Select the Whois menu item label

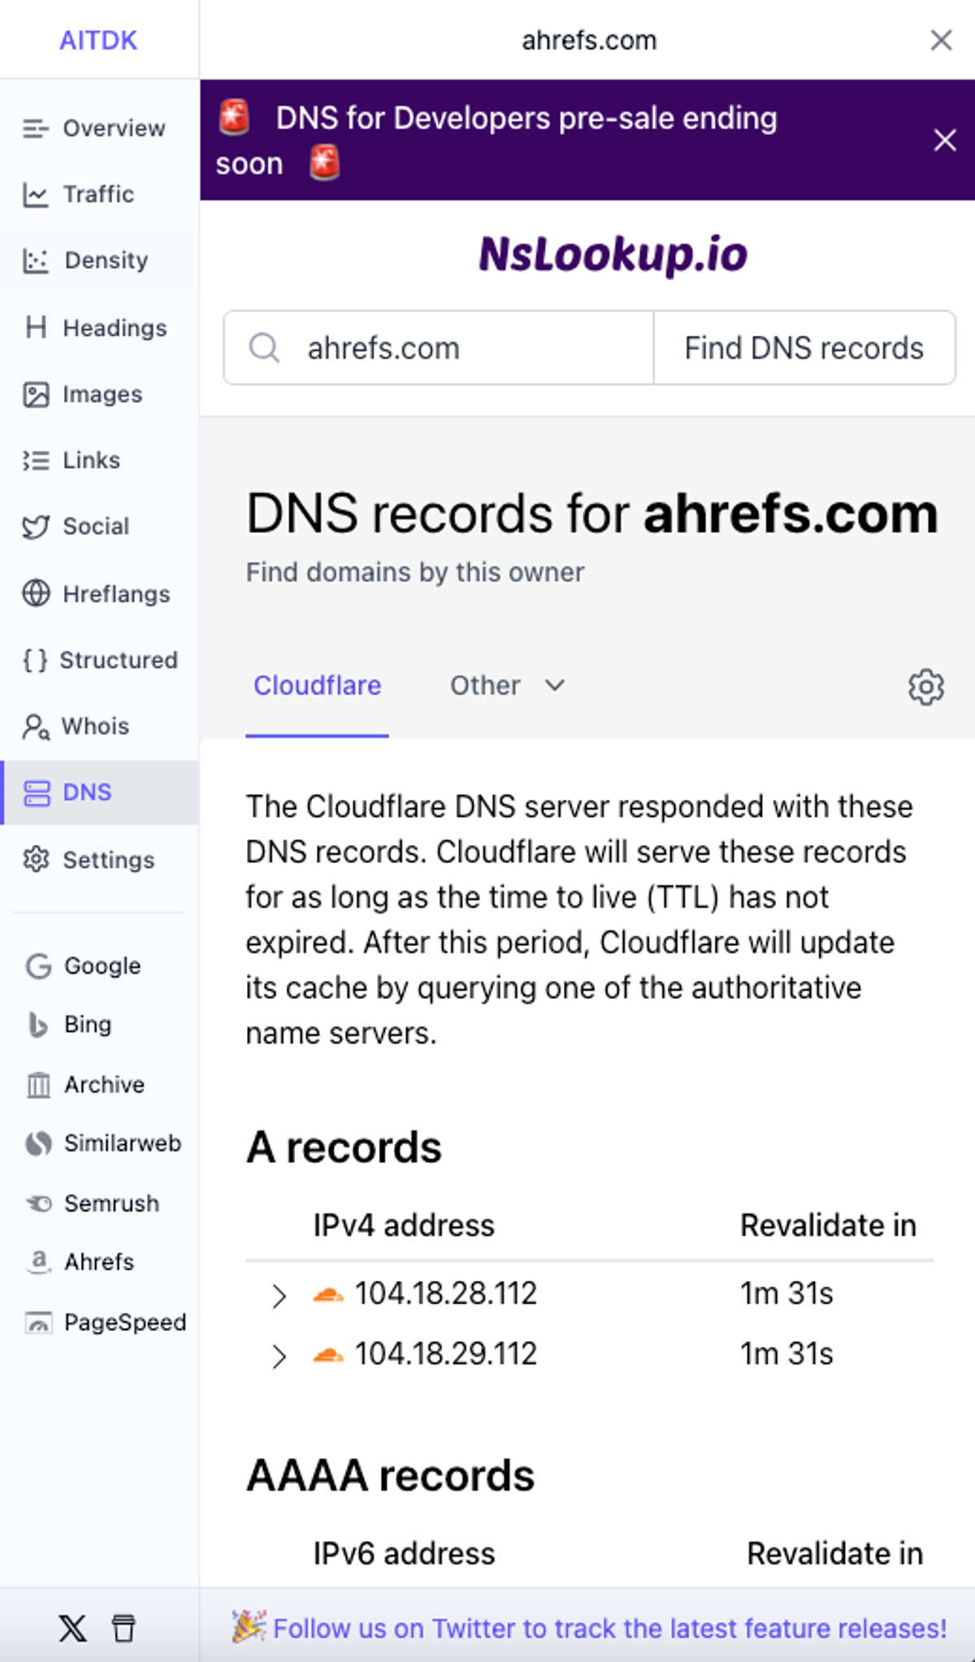tap(95, 727)
